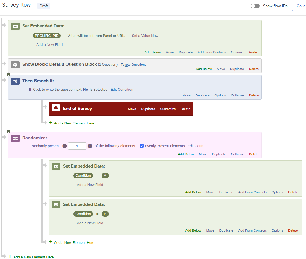Duplicate the Condition B Embedded Data block
The height and width of the screenshot is (259, 306).
pos(226,230)
